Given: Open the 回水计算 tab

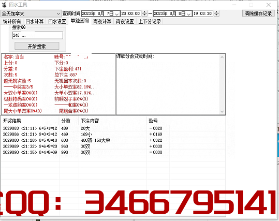Looking at the screenshot, I should pyautogui.click(x=35, y=22).
